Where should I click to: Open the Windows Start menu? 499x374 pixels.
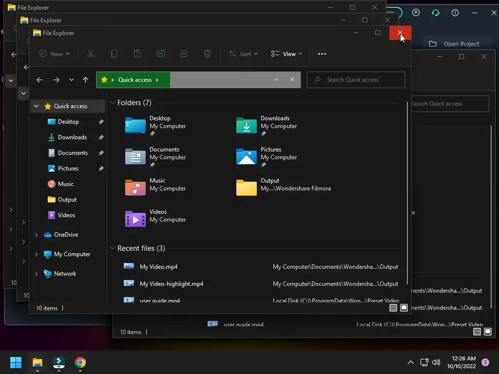[x=16, y=362]
